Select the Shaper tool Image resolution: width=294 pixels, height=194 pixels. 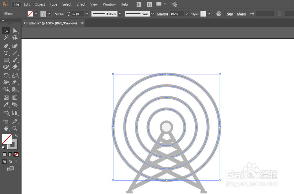[x=6, y=67]
